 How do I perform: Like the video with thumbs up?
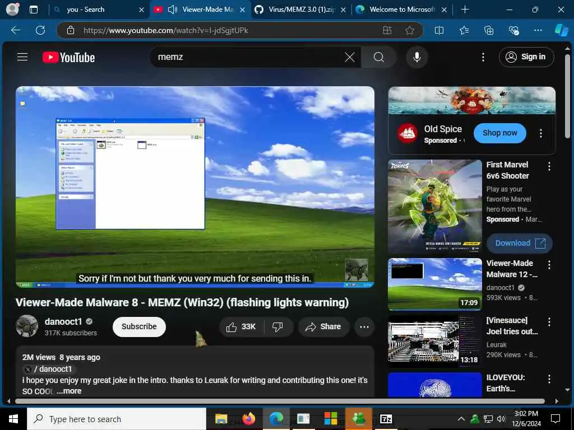pyautogui.click(x=241, y=327)
